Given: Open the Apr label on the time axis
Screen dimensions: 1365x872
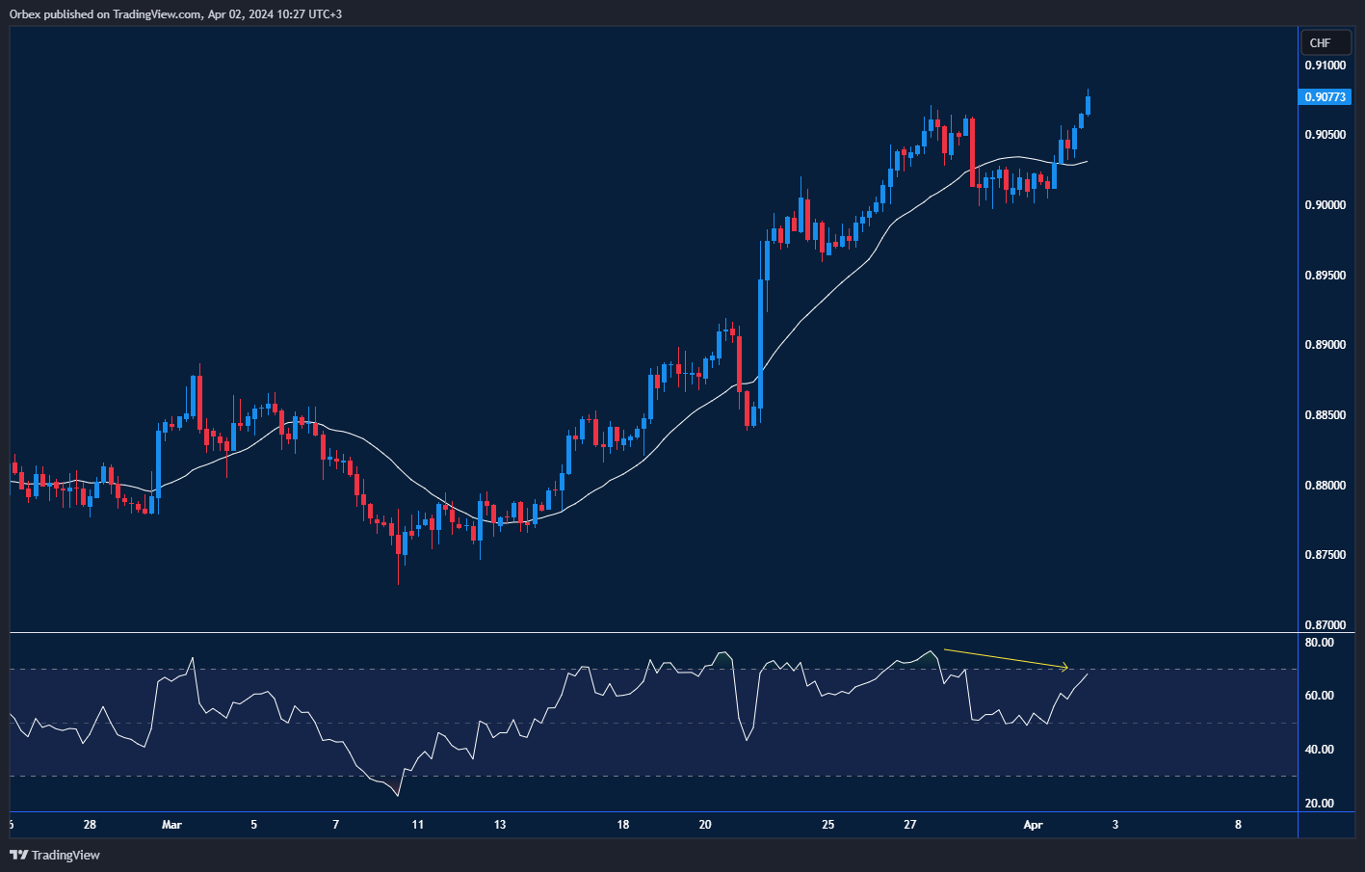Looking at the screenshot, I should (1034, 825).
